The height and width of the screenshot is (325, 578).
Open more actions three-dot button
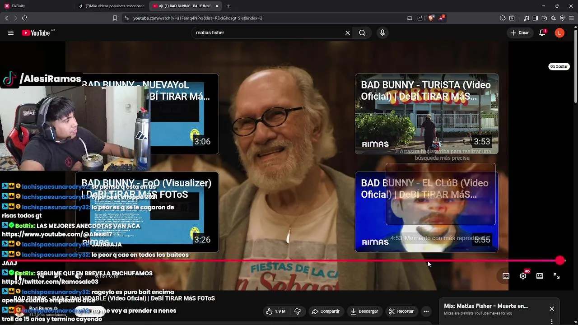(x=426, y=311)
